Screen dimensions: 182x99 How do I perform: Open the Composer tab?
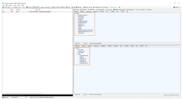[109, 10]
